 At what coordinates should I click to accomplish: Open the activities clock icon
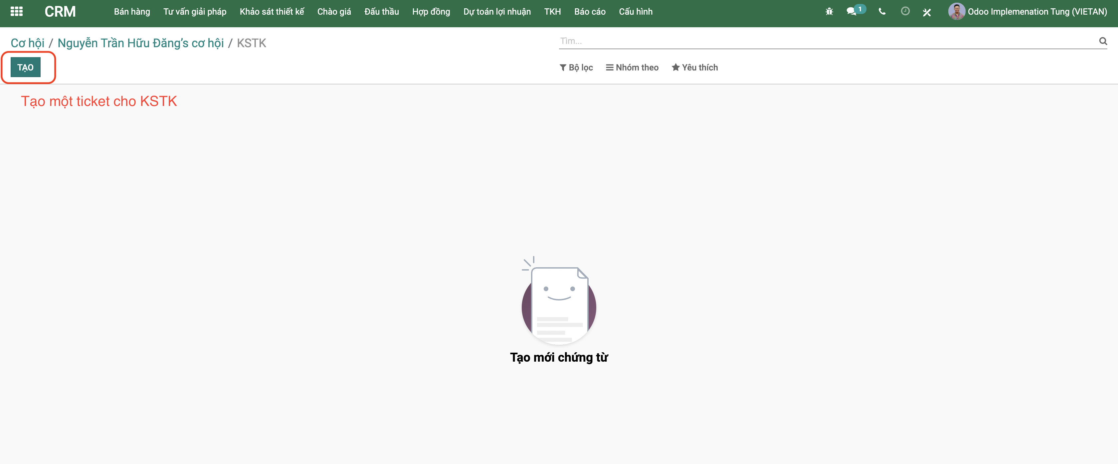coord(905,11)
